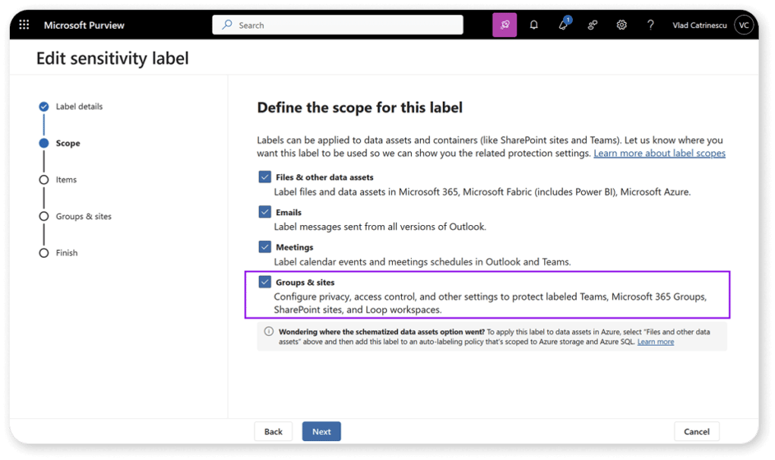775x460 pixels.
Task: Open the help question mark
Action: [650, 25]
